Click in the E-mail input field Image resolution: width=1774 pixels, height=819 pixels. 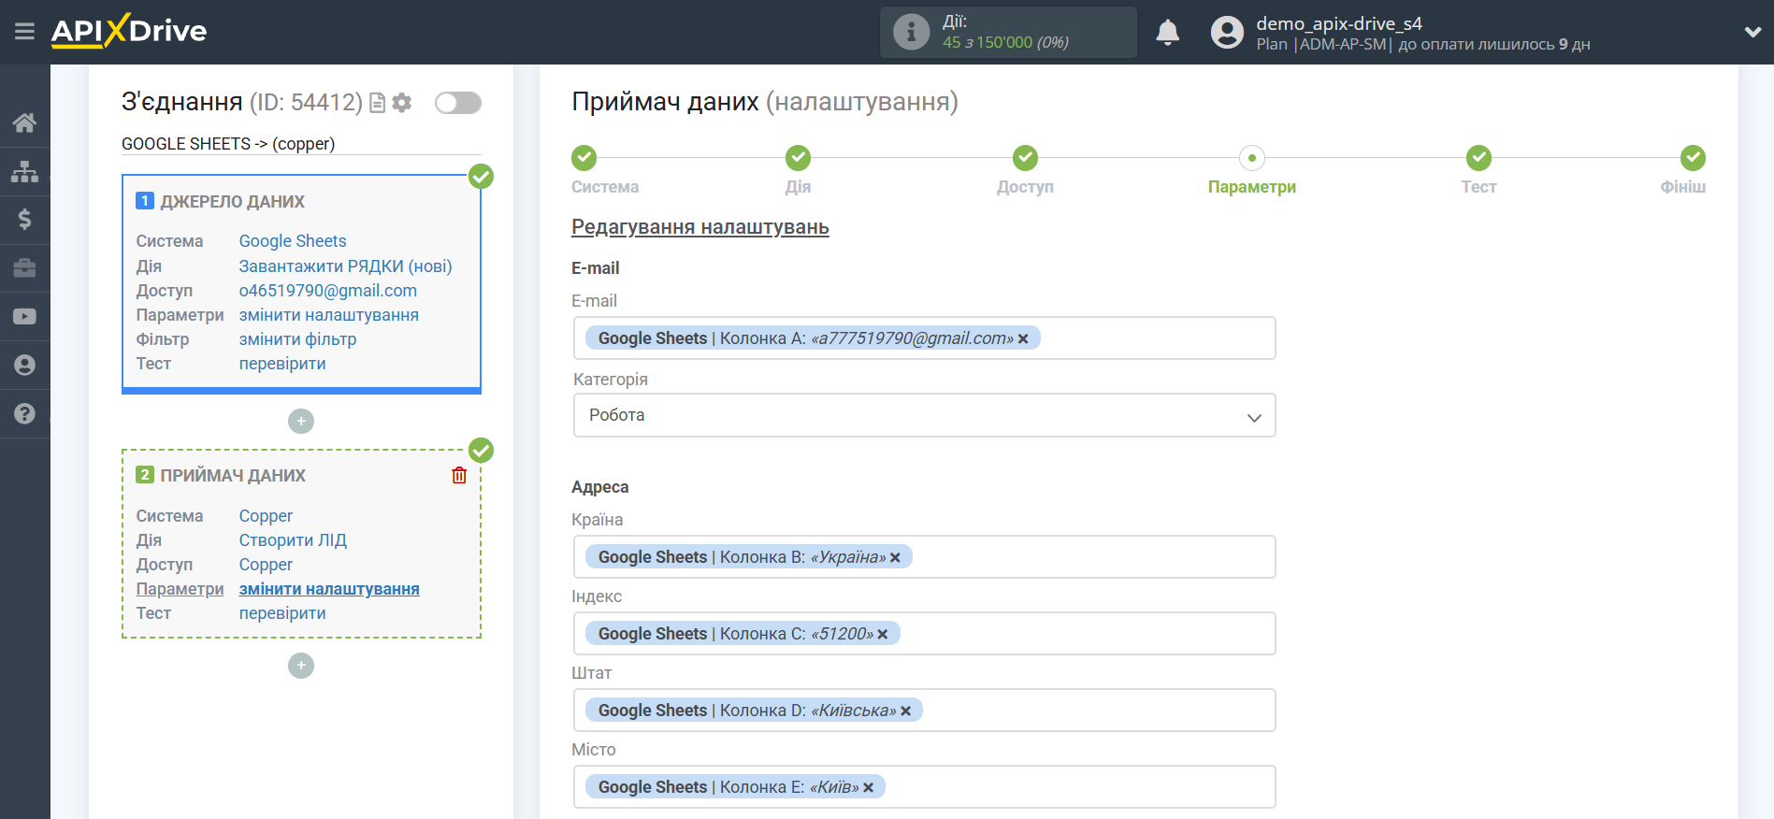[925, 338]
